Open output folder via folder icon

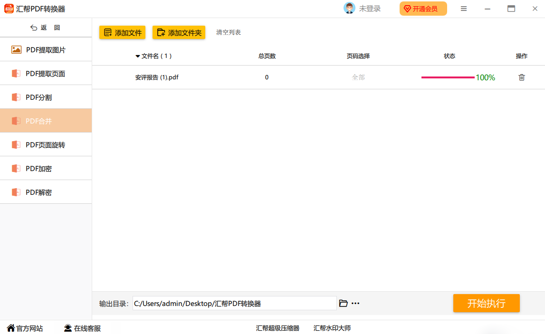(344, 303)
